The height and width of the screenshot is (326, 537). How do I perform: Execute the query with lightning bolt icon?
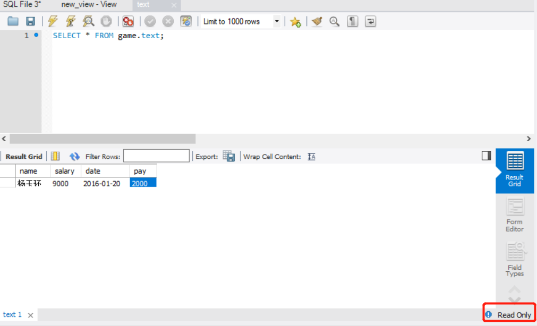point(53,21)
